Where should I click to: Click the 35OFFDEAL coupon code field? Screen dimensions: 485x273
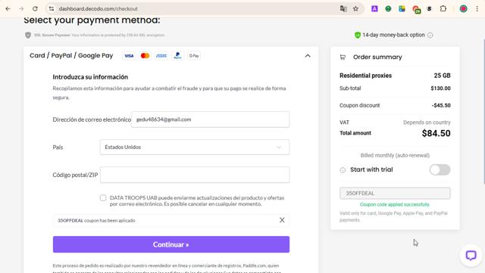click(x=395, y=194)
